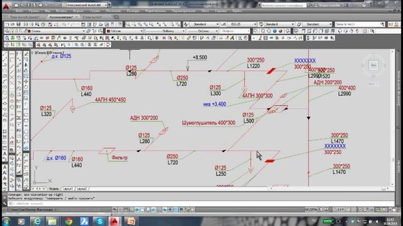This screenshot has width=403, height=226.
Task: Open Google Chrome from the Windows taskbar
Action: click(x=69, y=221)
